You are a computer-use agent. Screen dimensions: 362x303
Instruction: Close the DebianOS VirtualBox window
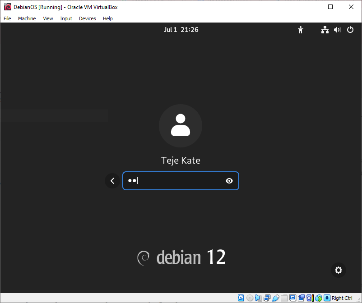click(x=351, y=7)
